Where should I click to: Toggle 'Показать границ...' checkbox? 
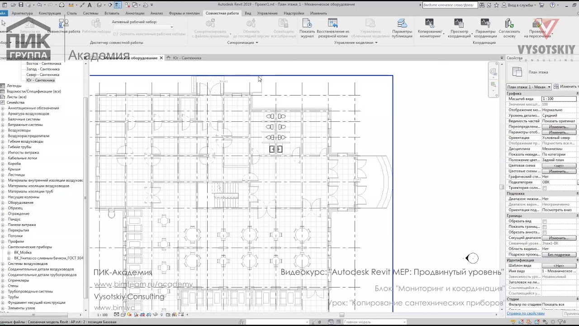click(545, 227)
